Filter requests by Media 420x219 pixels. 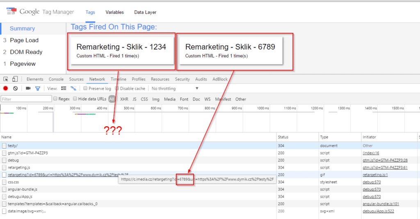click(169, 99)
